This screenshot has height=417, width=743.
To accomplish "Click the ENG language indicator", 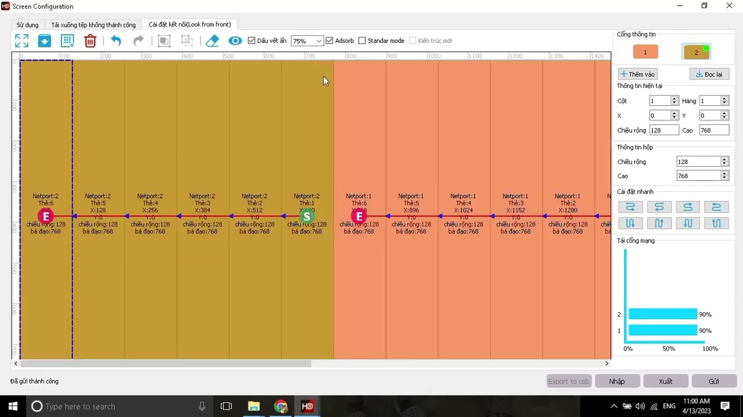I will pos(669,407).
